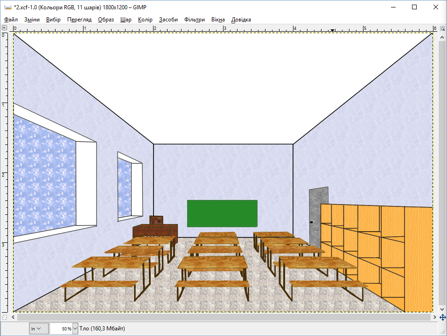
Task: Click the navigation cross icon at bottom right
Action: tap(442, 317)
